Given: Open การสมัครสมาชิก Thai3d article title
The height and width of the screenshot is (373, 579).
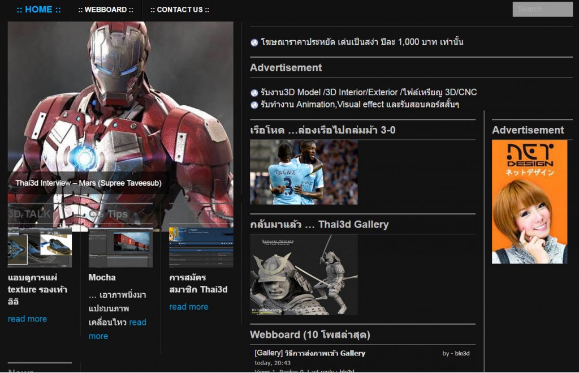Looking at the screenshot, I should coord(198,284).
